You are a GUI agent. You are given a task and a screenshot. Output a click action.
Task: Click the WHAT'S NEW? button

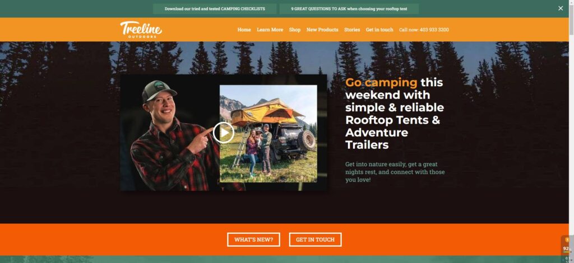[253, 239]
